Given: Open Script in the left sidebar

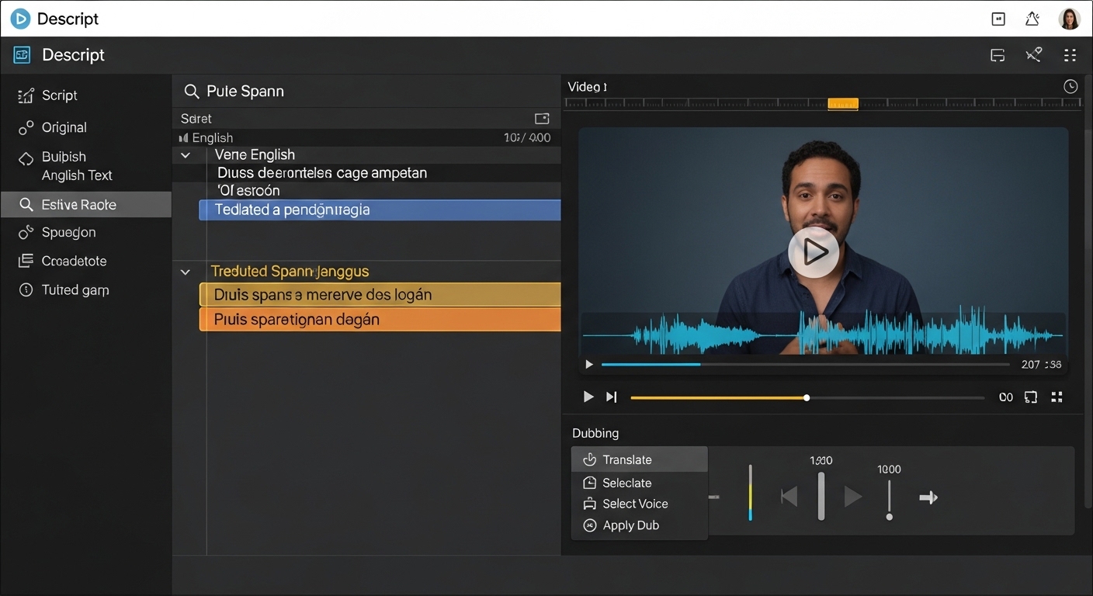Looking at the screenshot, I should click(59, 95).
